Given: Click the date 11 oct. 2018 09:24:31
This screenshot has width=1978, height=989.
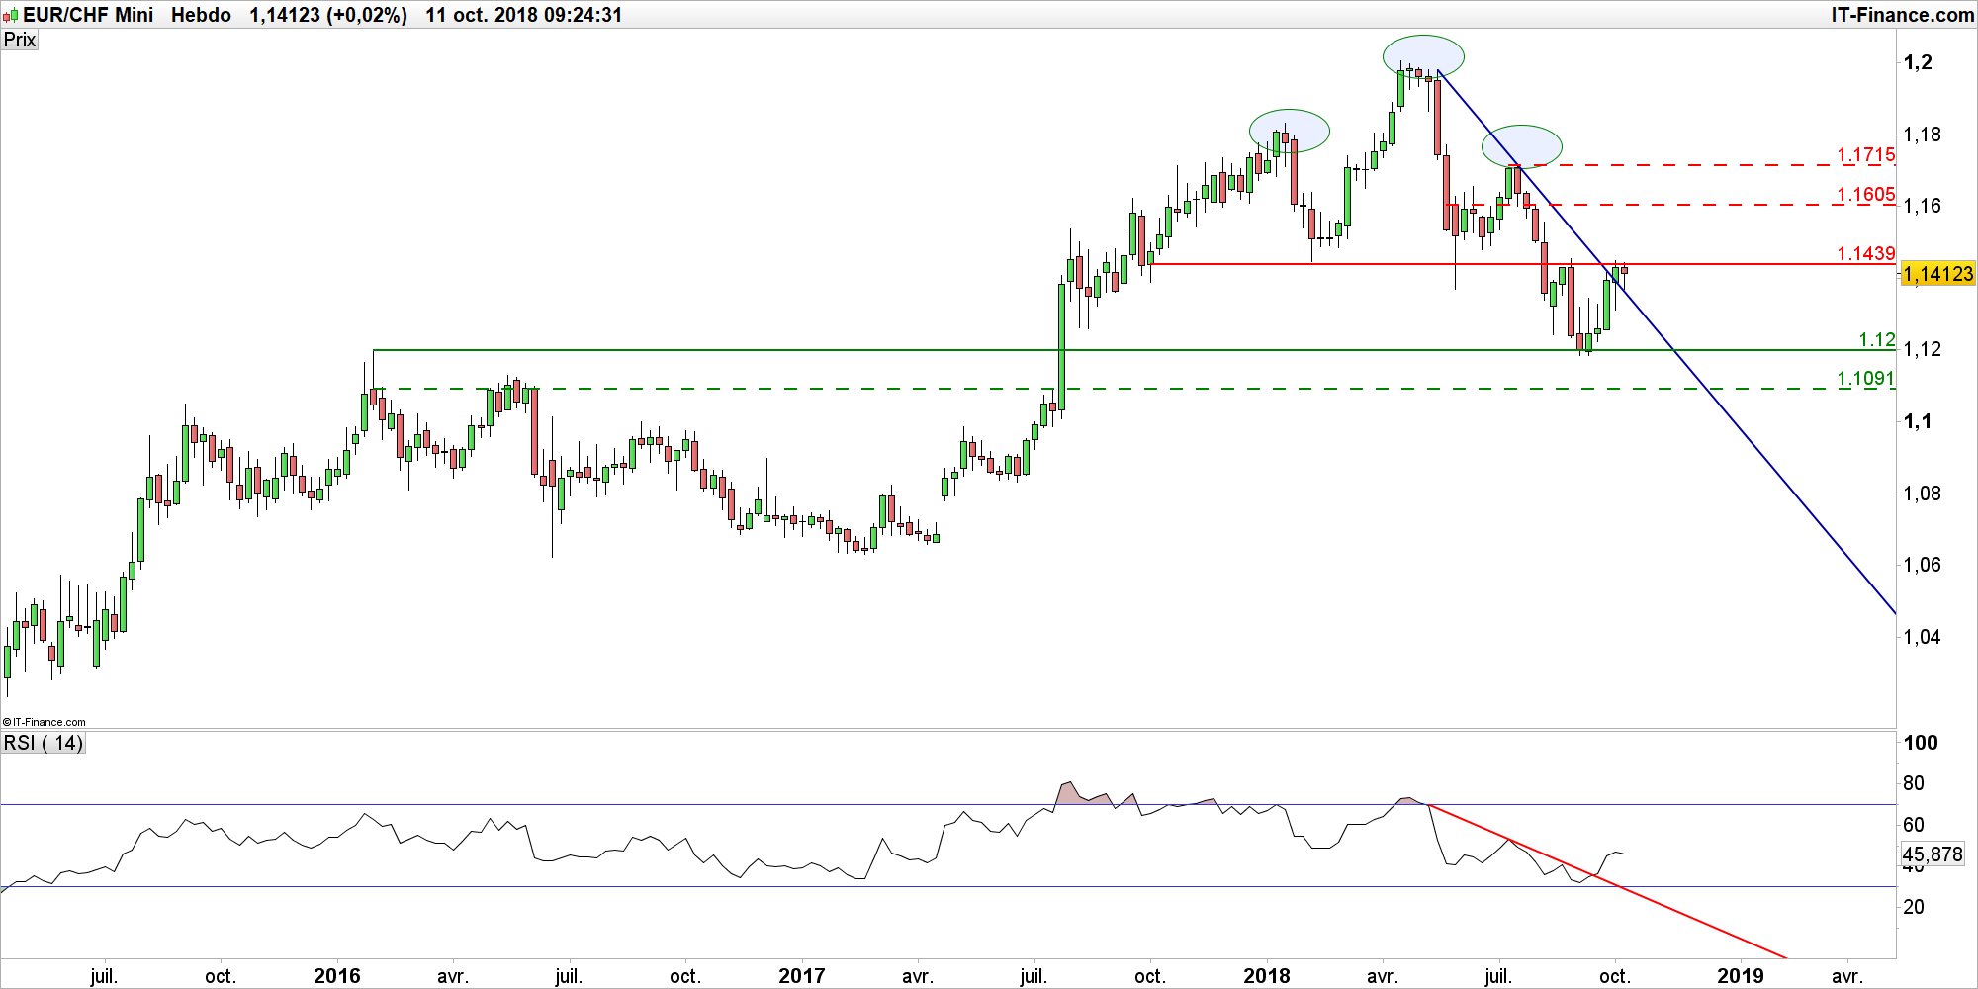Looking at the screenshot, I should click(524, 15).
